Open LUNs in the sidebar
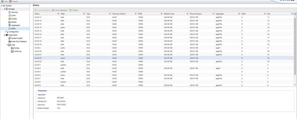 coord(13,15)
